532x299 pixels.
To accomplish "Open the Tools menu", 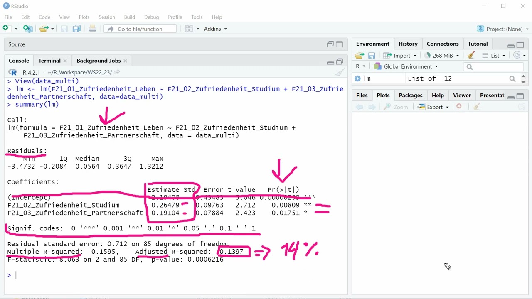I will pyautogui.click(x=197, y=17).
